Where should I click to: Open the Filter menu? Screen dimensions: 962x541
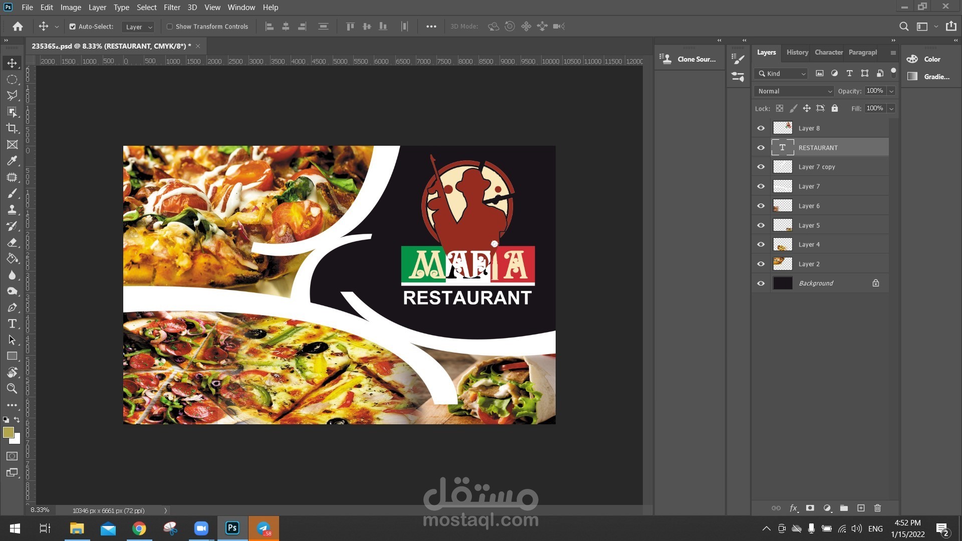(171, 8)
